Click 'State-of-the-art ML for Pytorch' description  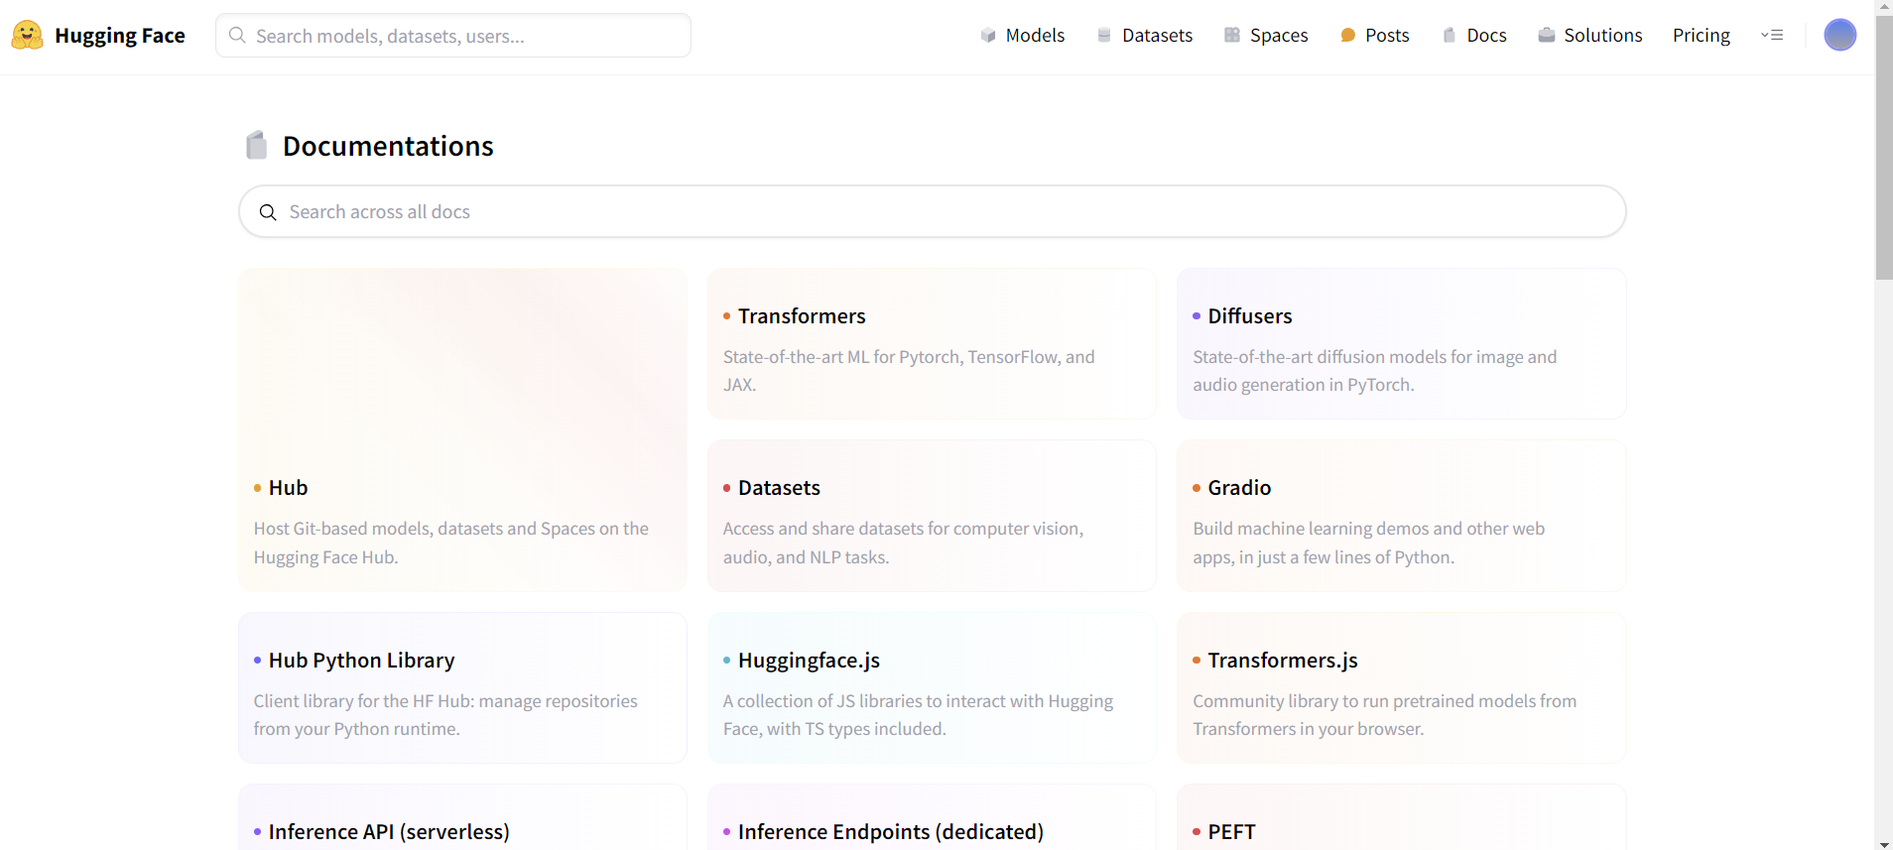(x=909, y=371)
